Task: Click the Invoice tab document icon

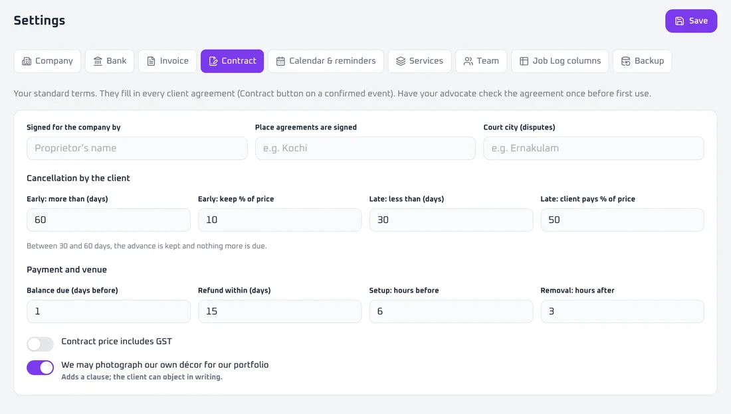Action: 151,62
